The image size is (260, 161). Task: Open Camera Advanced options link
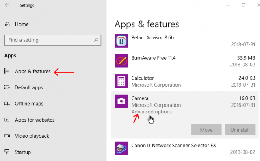[152, 112]
